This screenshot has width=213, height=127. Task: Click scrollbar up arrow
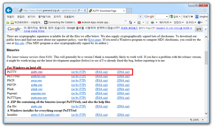tap(206, 37)
